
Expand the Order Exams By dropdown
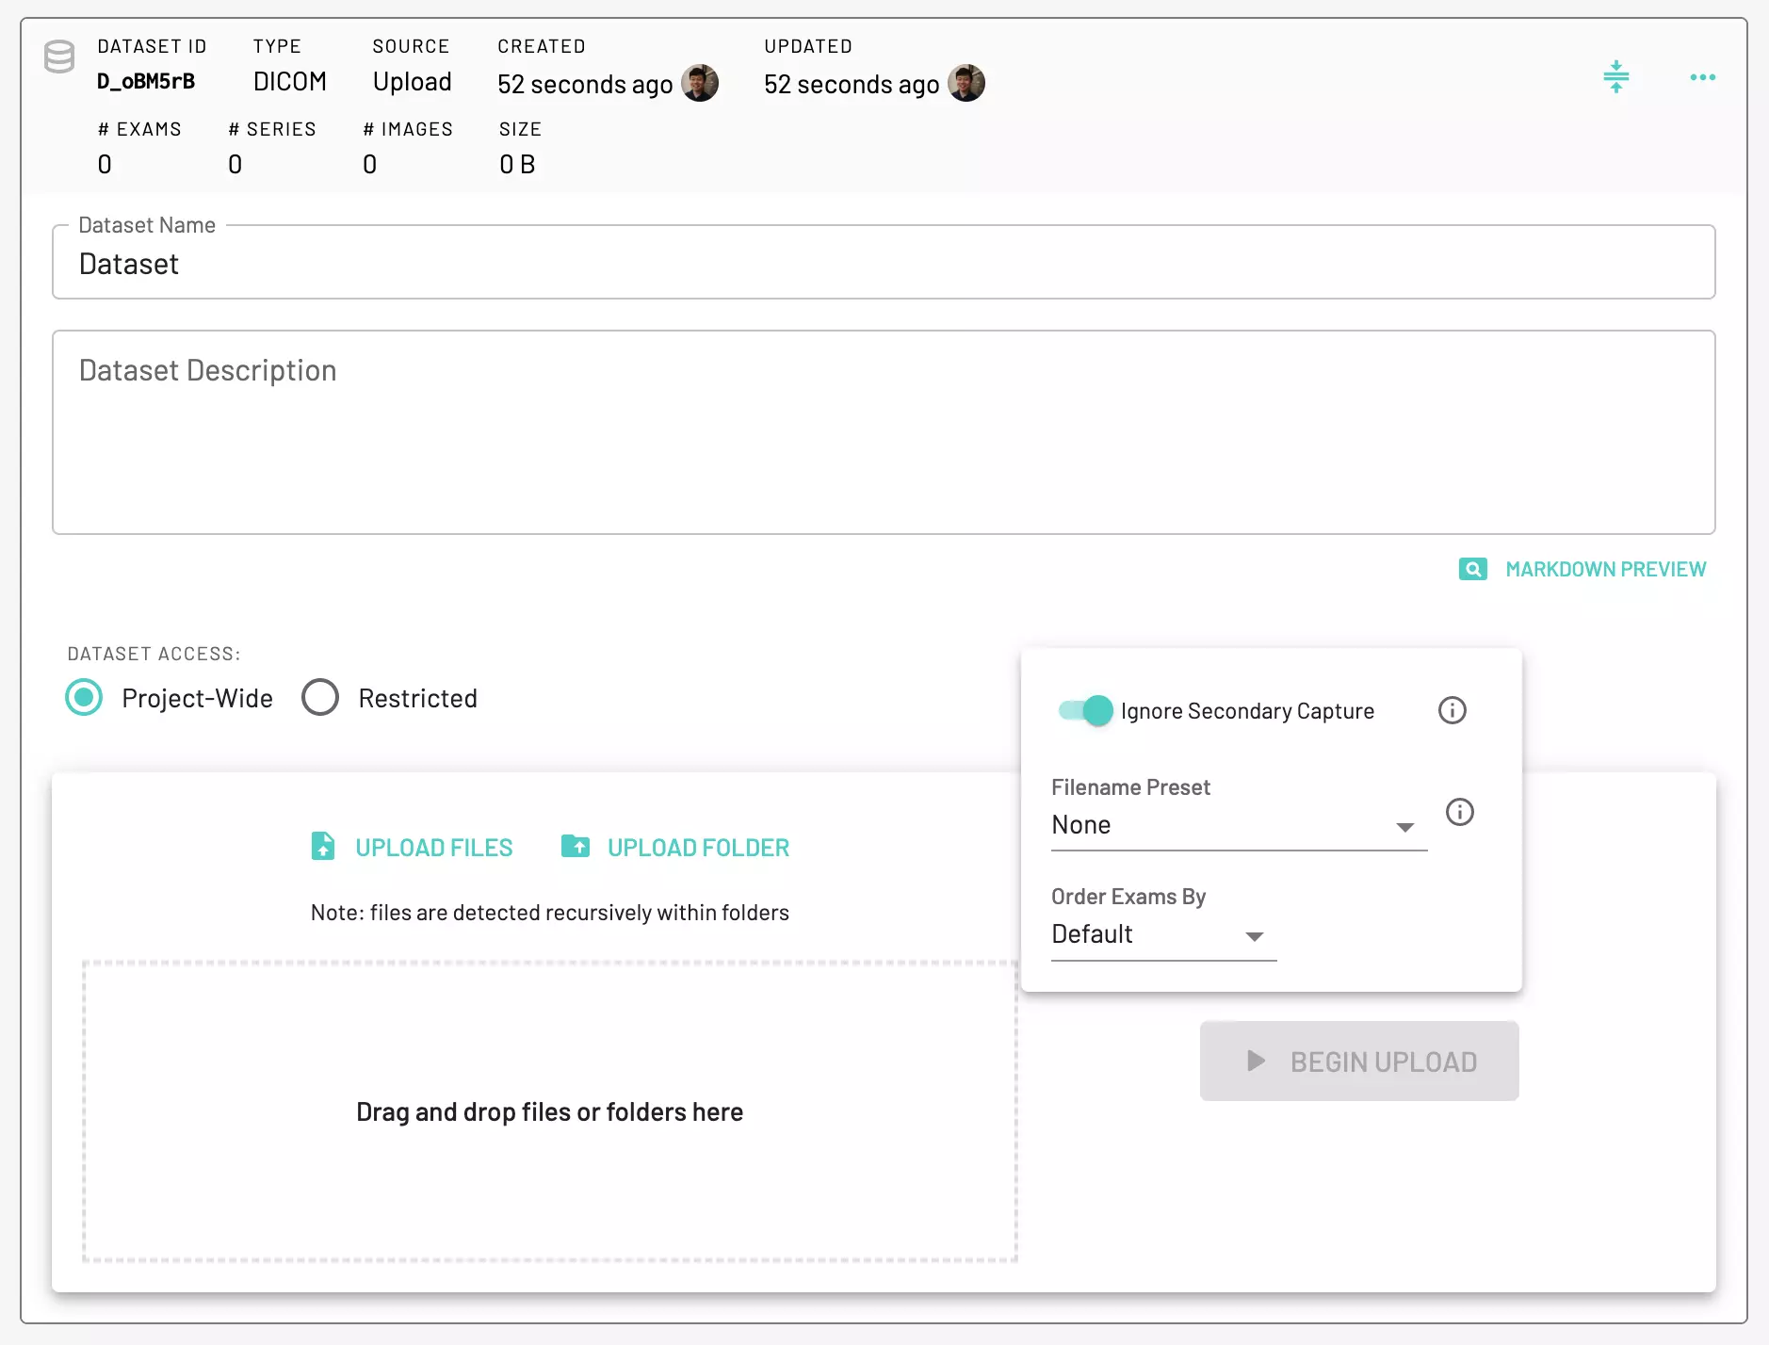[1162, 935]
